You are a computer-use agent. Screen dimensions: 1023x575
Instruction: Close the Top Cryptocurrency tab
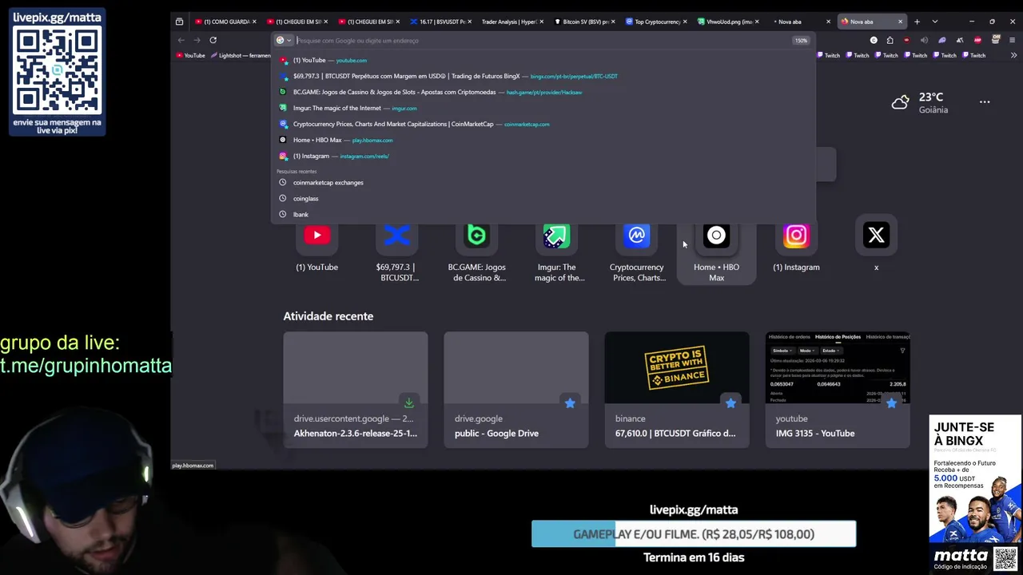(x=685, y=22)
